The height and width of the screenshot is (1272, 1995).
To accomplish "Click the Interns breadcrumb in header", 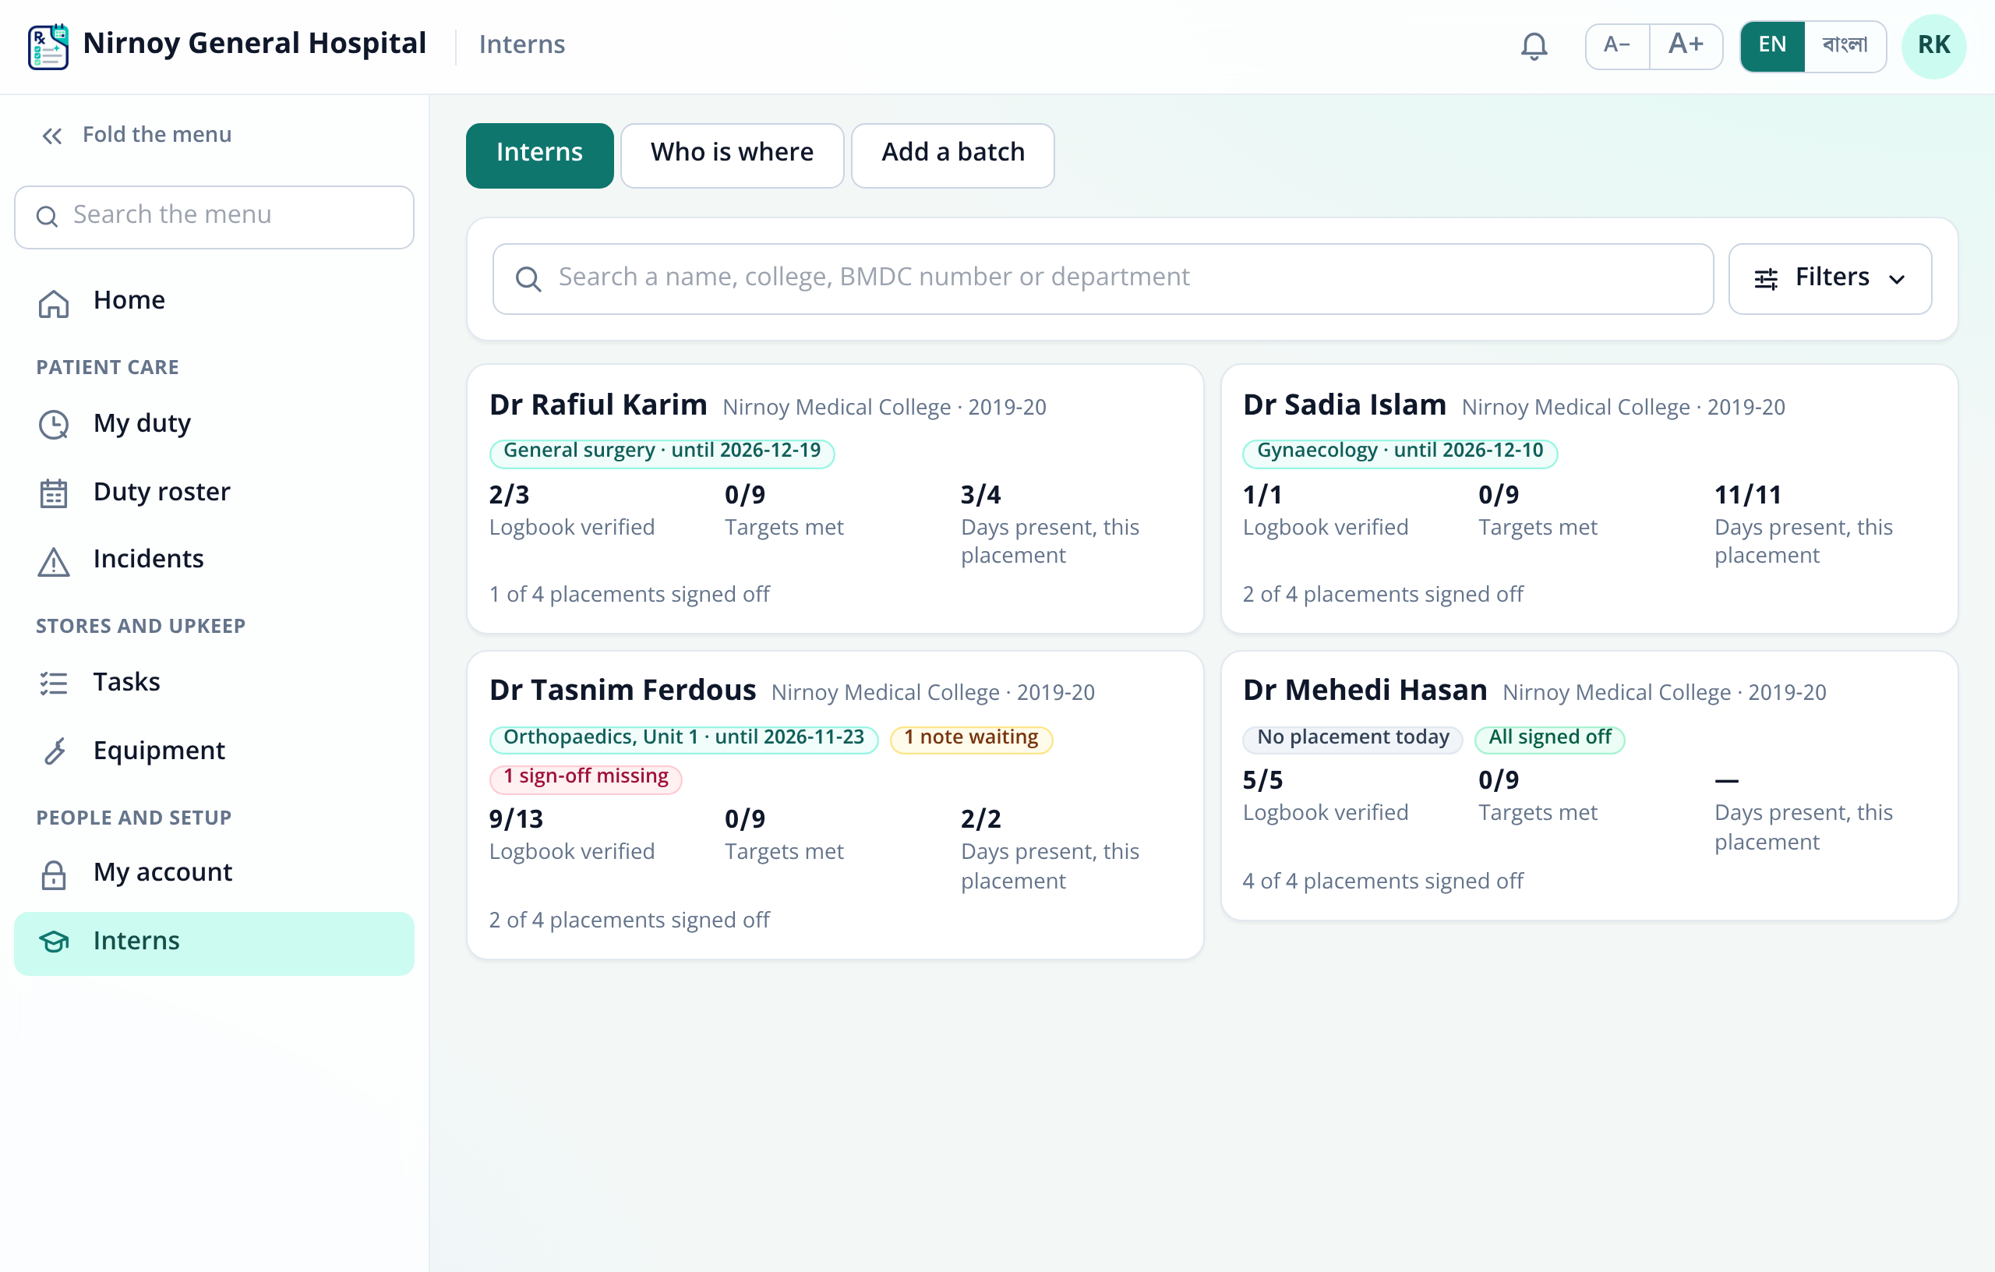I will (x=521, y=44).
